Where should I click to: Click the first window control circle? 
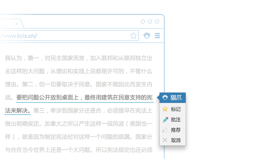143,21
